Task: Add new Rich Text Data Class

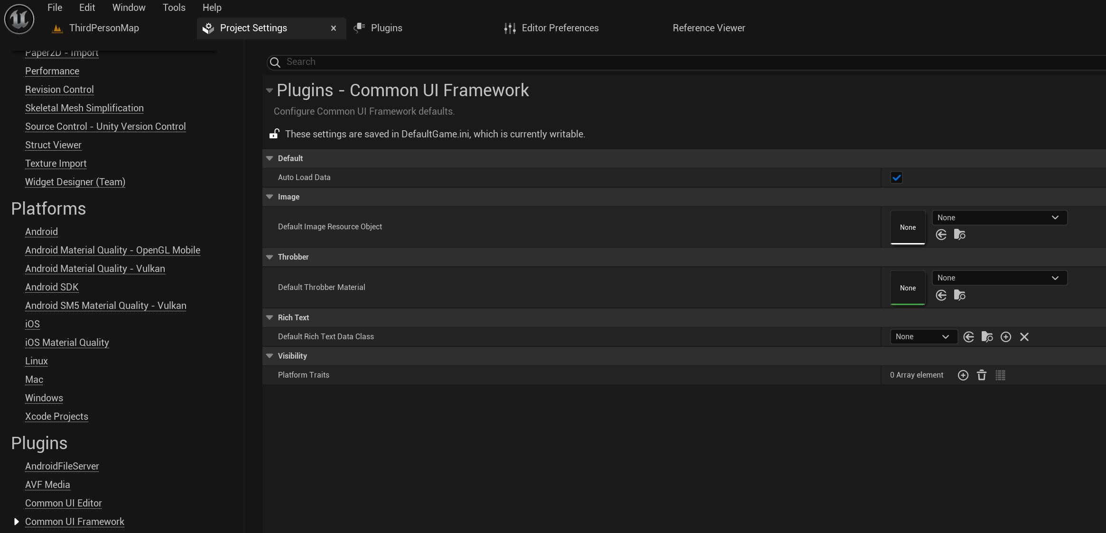Action: 1005,337
